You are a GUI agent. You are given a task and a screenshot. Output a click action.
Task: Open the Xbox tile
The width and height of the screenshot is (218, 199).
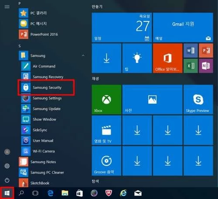pyautogui.click(x=106, y=99)
